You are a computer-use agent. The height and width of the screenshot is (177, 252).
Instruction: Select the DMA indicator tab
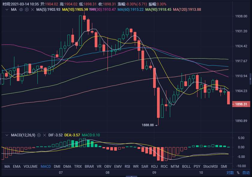pyautogui.click(x=67, y=167)
